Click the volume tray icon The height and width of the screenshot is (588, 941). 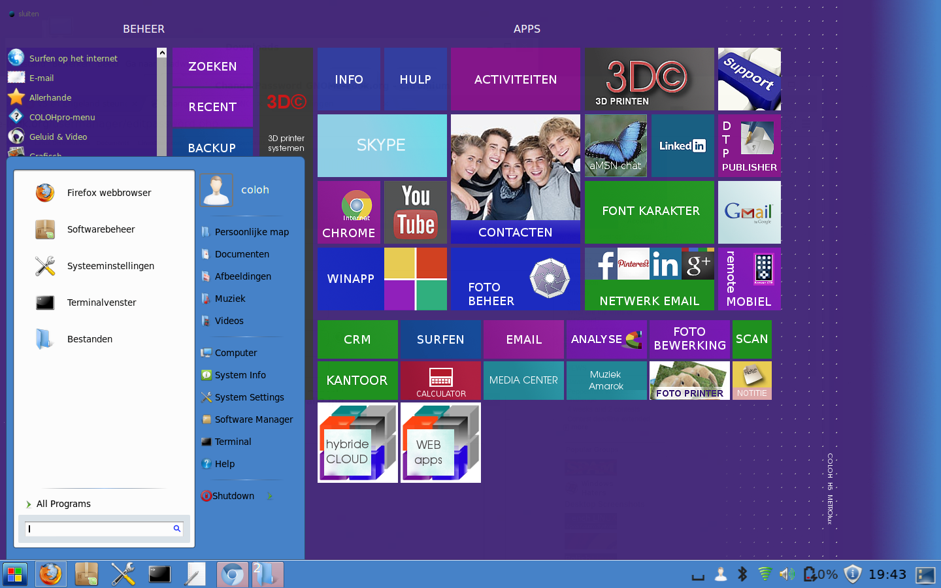(x=787, y=574)
